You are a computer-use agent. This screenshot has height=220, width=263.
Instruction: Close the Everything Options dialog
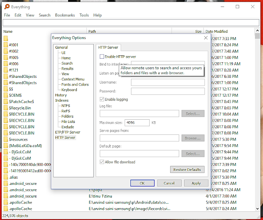206,38
